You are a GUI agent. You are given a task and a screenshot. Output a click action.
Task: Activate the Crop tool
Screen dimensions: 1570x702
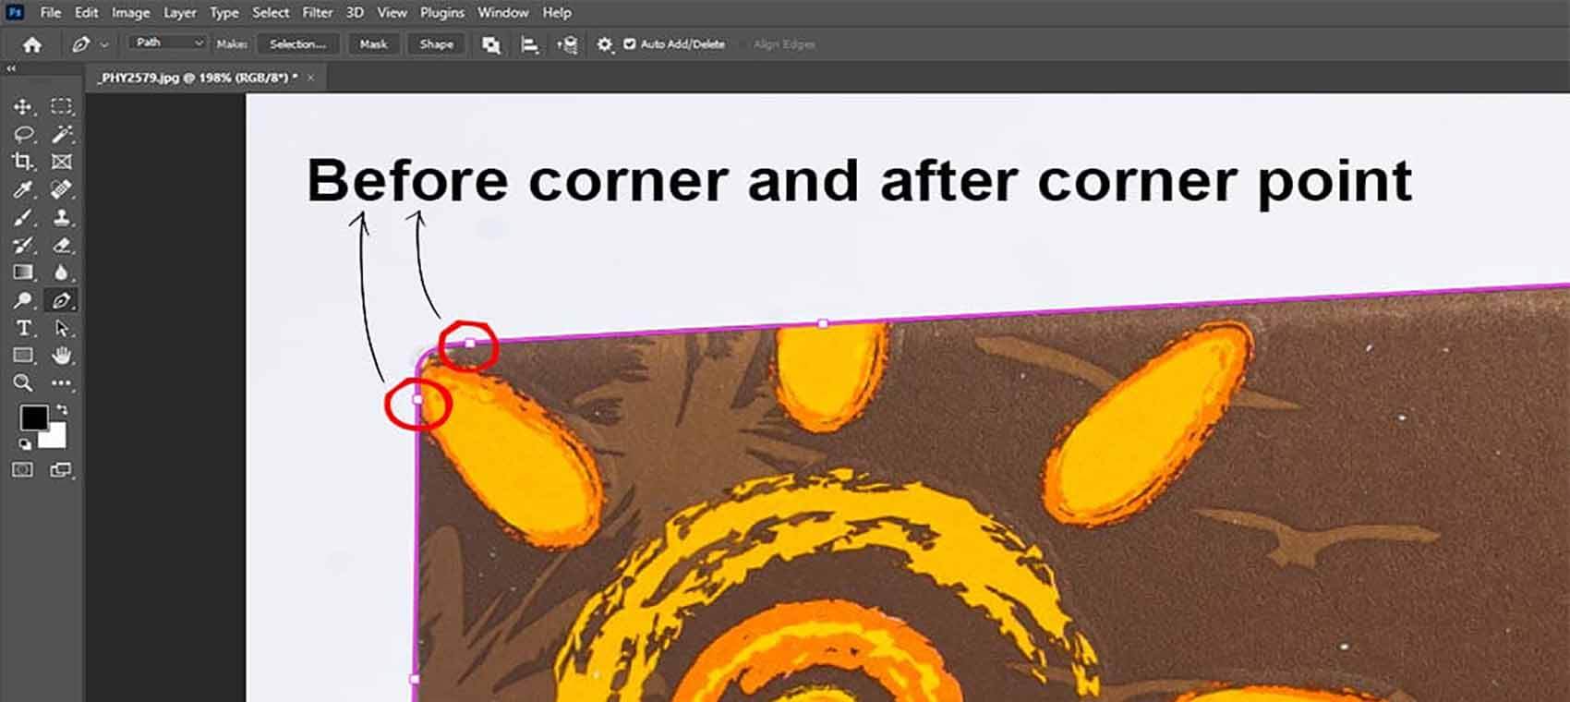pos(23,162)
